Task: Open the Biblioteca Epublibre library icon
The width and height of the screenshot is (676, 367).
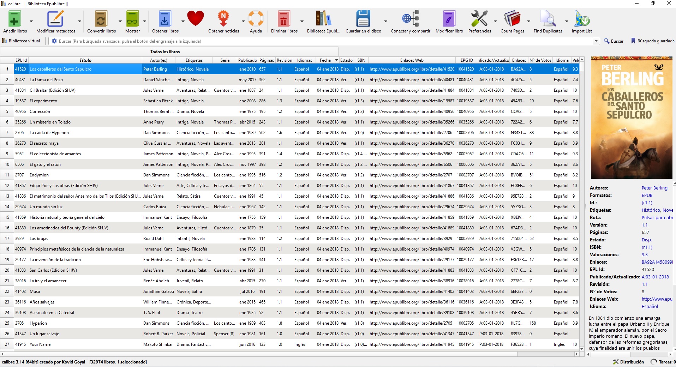Action: (x=323, y=19)
